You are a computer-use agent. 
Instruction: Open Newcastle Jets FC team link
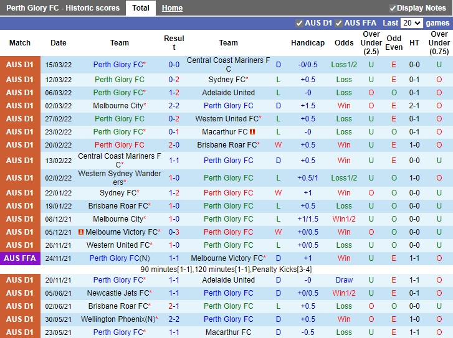click(x=117, y=293)
